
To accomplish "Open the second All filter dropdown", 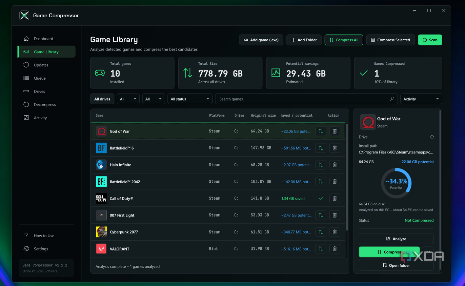I will pyautogui.click(x=154, y=99).
